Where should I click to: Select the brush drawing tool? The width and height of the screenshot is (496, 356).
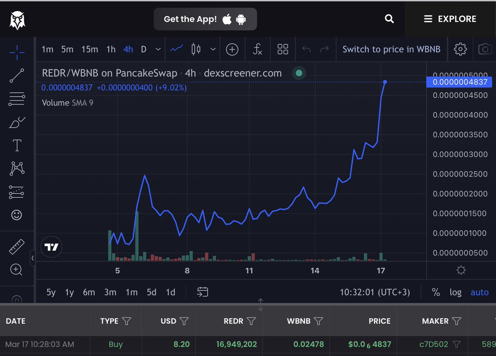pyautogui.click(x=17, y=123)
